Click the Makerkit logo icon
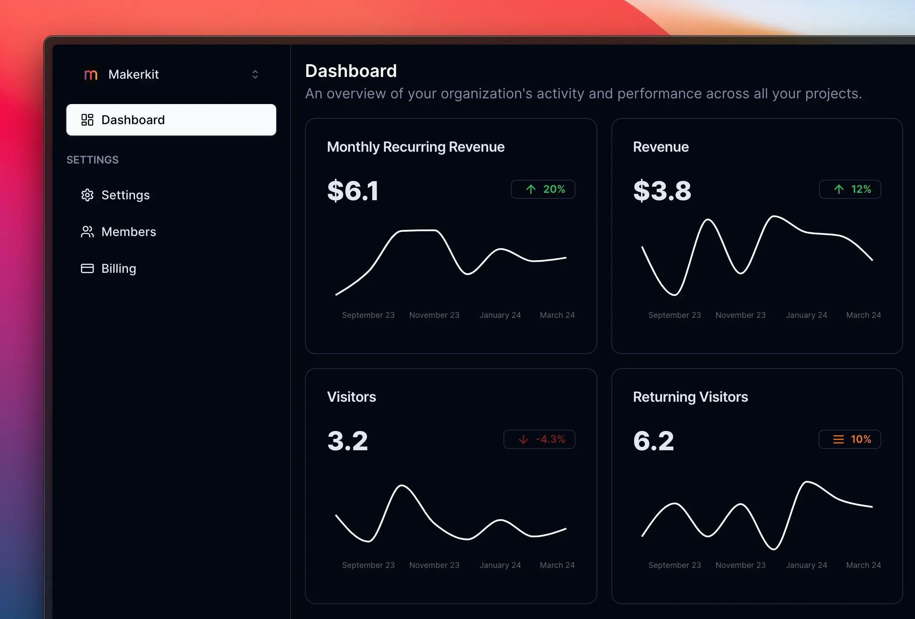915x619 pixels. [x=90, y=75]
